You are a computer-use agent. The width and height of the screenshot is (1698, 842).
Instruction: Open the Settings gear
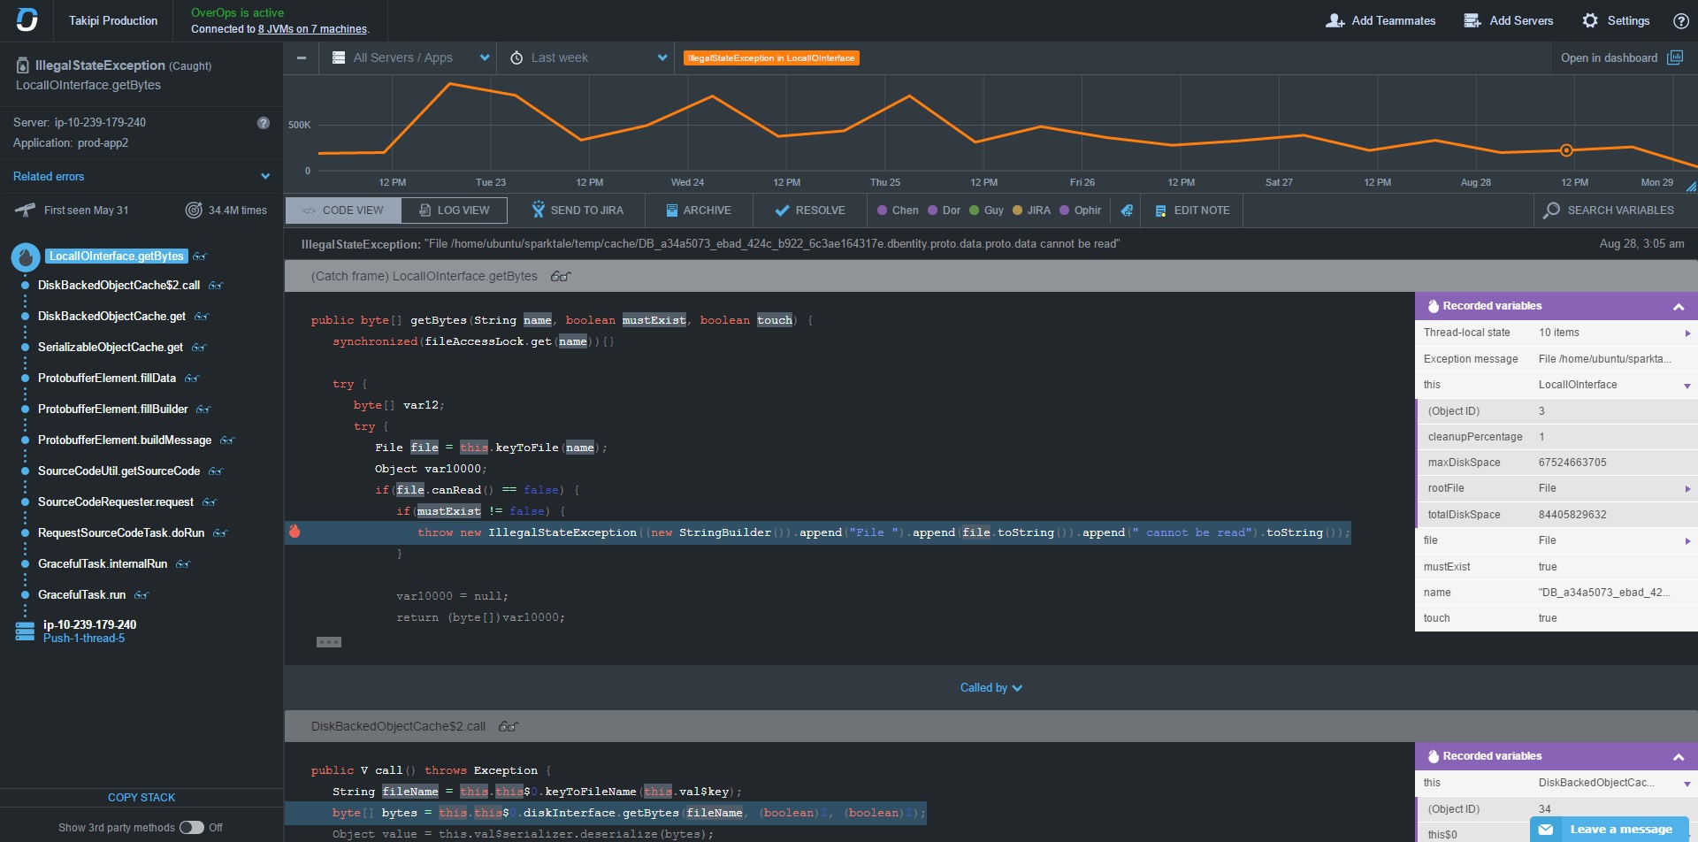pyautogui.click(x=1590, y=20)
